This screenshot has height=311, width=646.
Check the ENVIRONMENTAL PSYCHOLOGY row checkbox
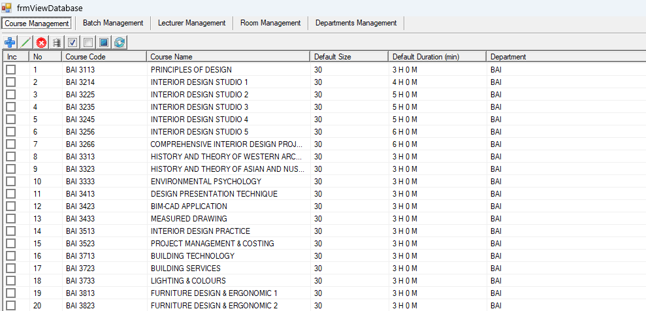click(10, 181)
